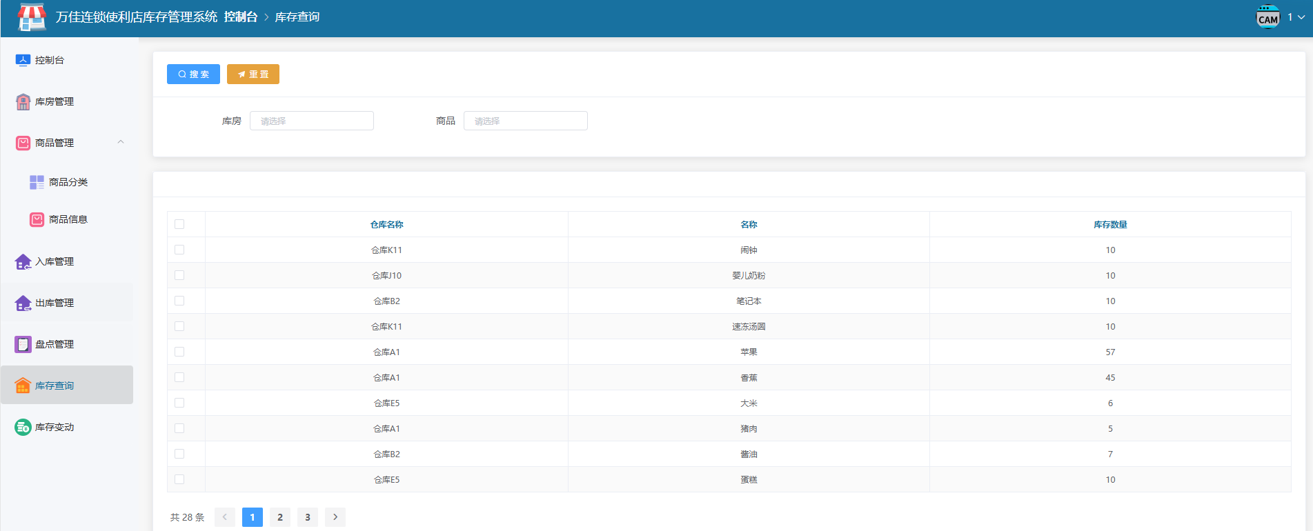
Task: Click the 盘点管理 clipboard icon
Action: tap(23, 344)
